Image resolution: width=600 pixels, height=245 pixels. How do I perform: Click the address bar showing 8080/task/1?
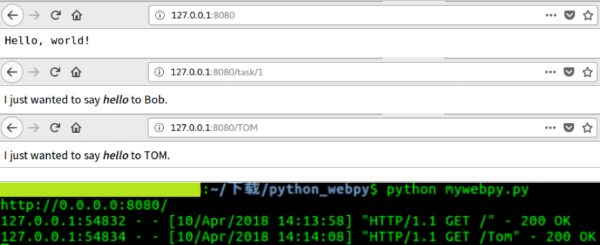click(x=373, y=72)
